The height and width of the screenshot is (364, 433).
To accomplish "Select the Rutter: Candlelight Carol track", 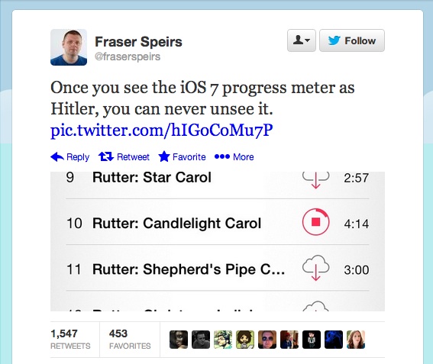I will 218,223.
